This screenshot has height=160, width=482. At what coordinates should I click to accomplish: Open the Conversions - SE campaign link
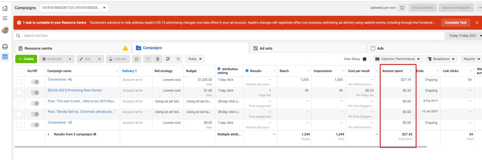(x=60, y=122)
